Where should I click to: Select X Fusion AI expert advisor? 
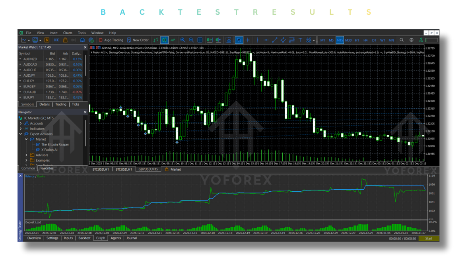[49, 150]
